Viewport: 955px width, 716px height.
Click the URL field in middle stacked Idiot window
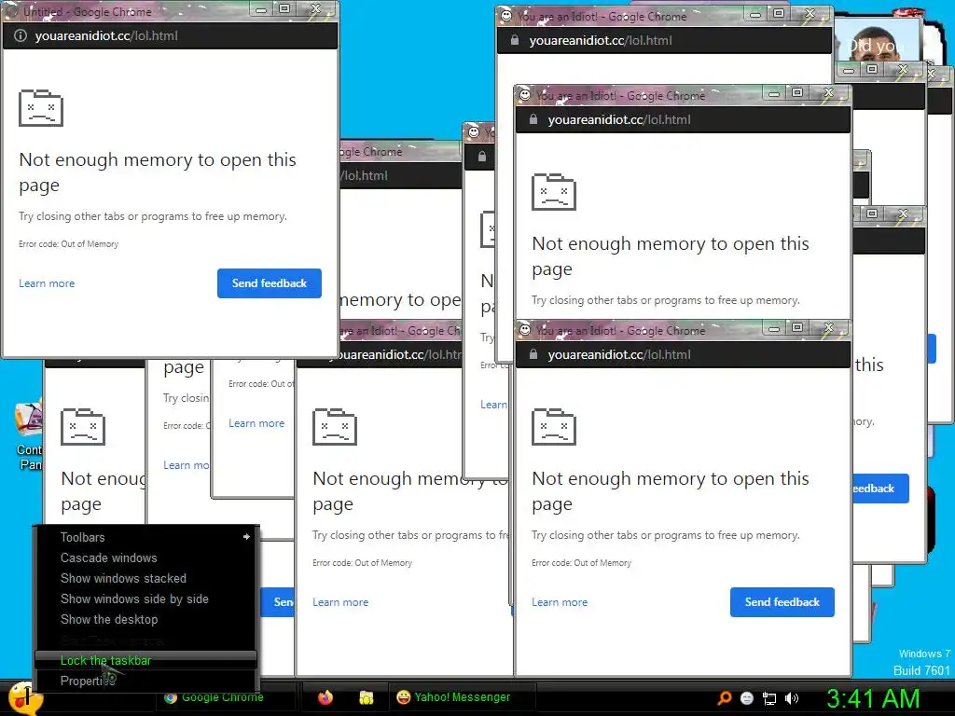pyautogui.click(x=619, y=120)
